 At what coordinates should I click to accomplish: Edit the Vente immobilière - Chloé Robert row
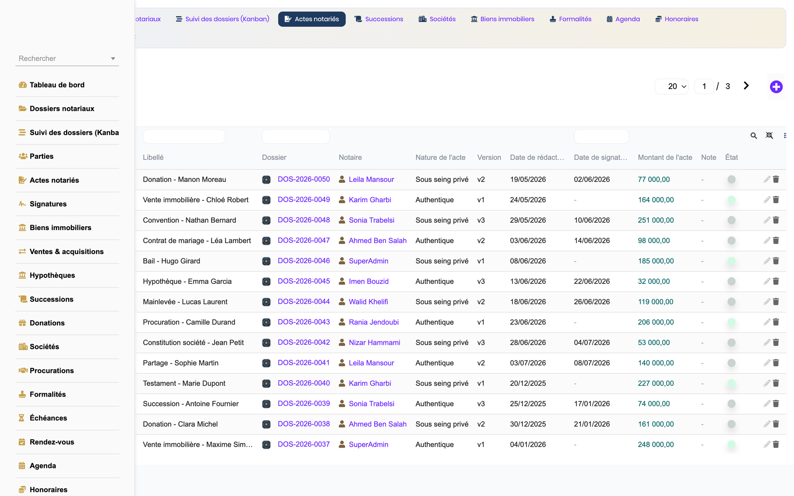[767, 200]
